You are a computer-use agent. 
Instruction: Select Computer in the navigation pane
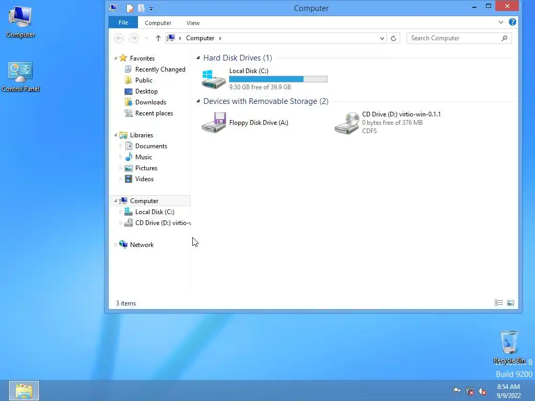[144, 201]
